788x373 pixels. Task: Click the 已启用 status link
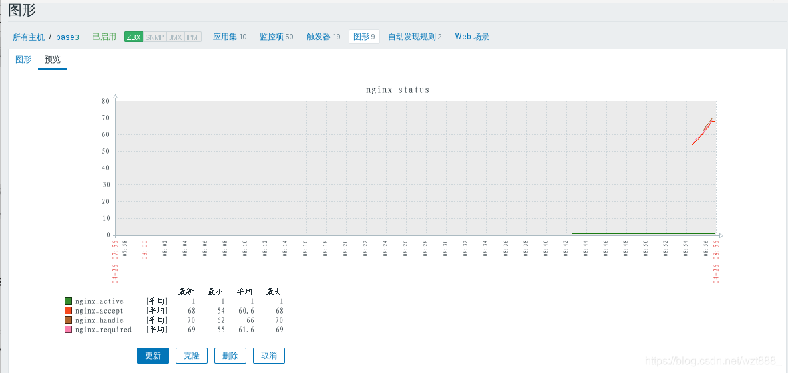(104, 37)
